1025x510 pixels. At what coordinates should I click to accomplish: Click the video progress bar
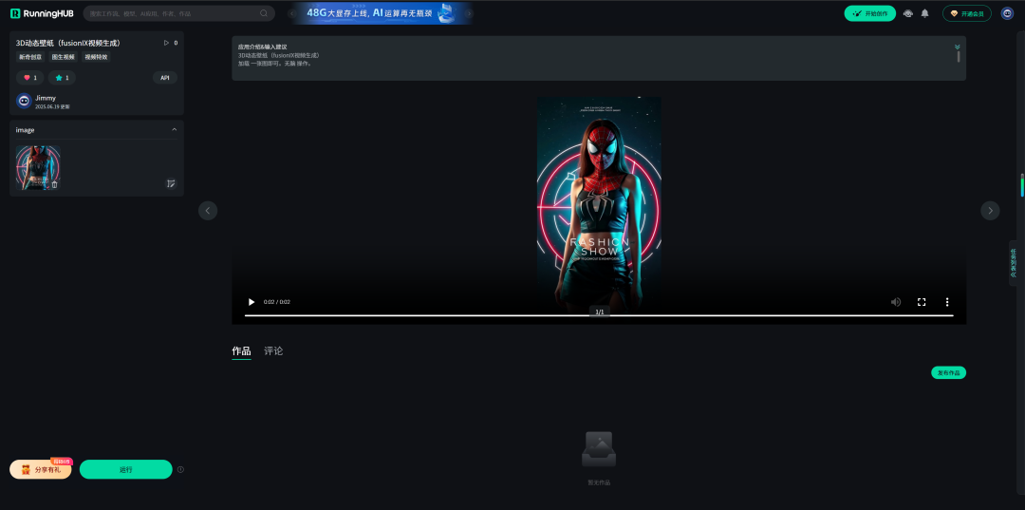(599, 316)
